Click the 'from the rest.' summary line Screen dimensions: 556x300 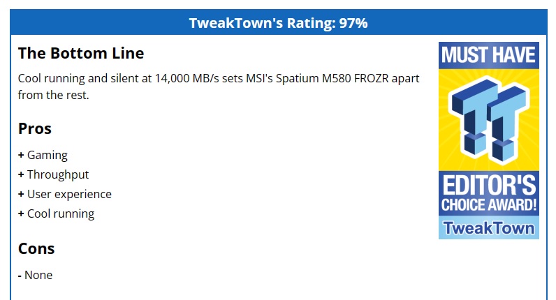[x=54, y=95]
